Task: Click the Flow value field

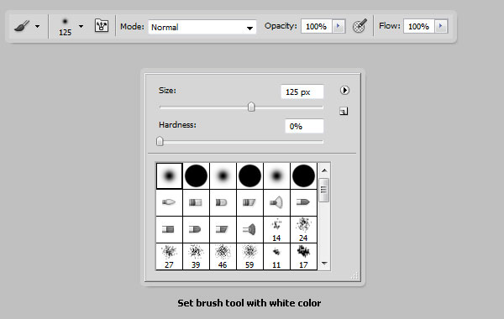Action: [419, 26]
